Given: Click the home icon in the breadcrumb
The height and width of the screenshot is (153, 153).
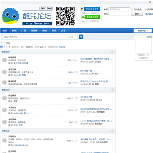Looking at the screenshot, I should pos(1,43).
